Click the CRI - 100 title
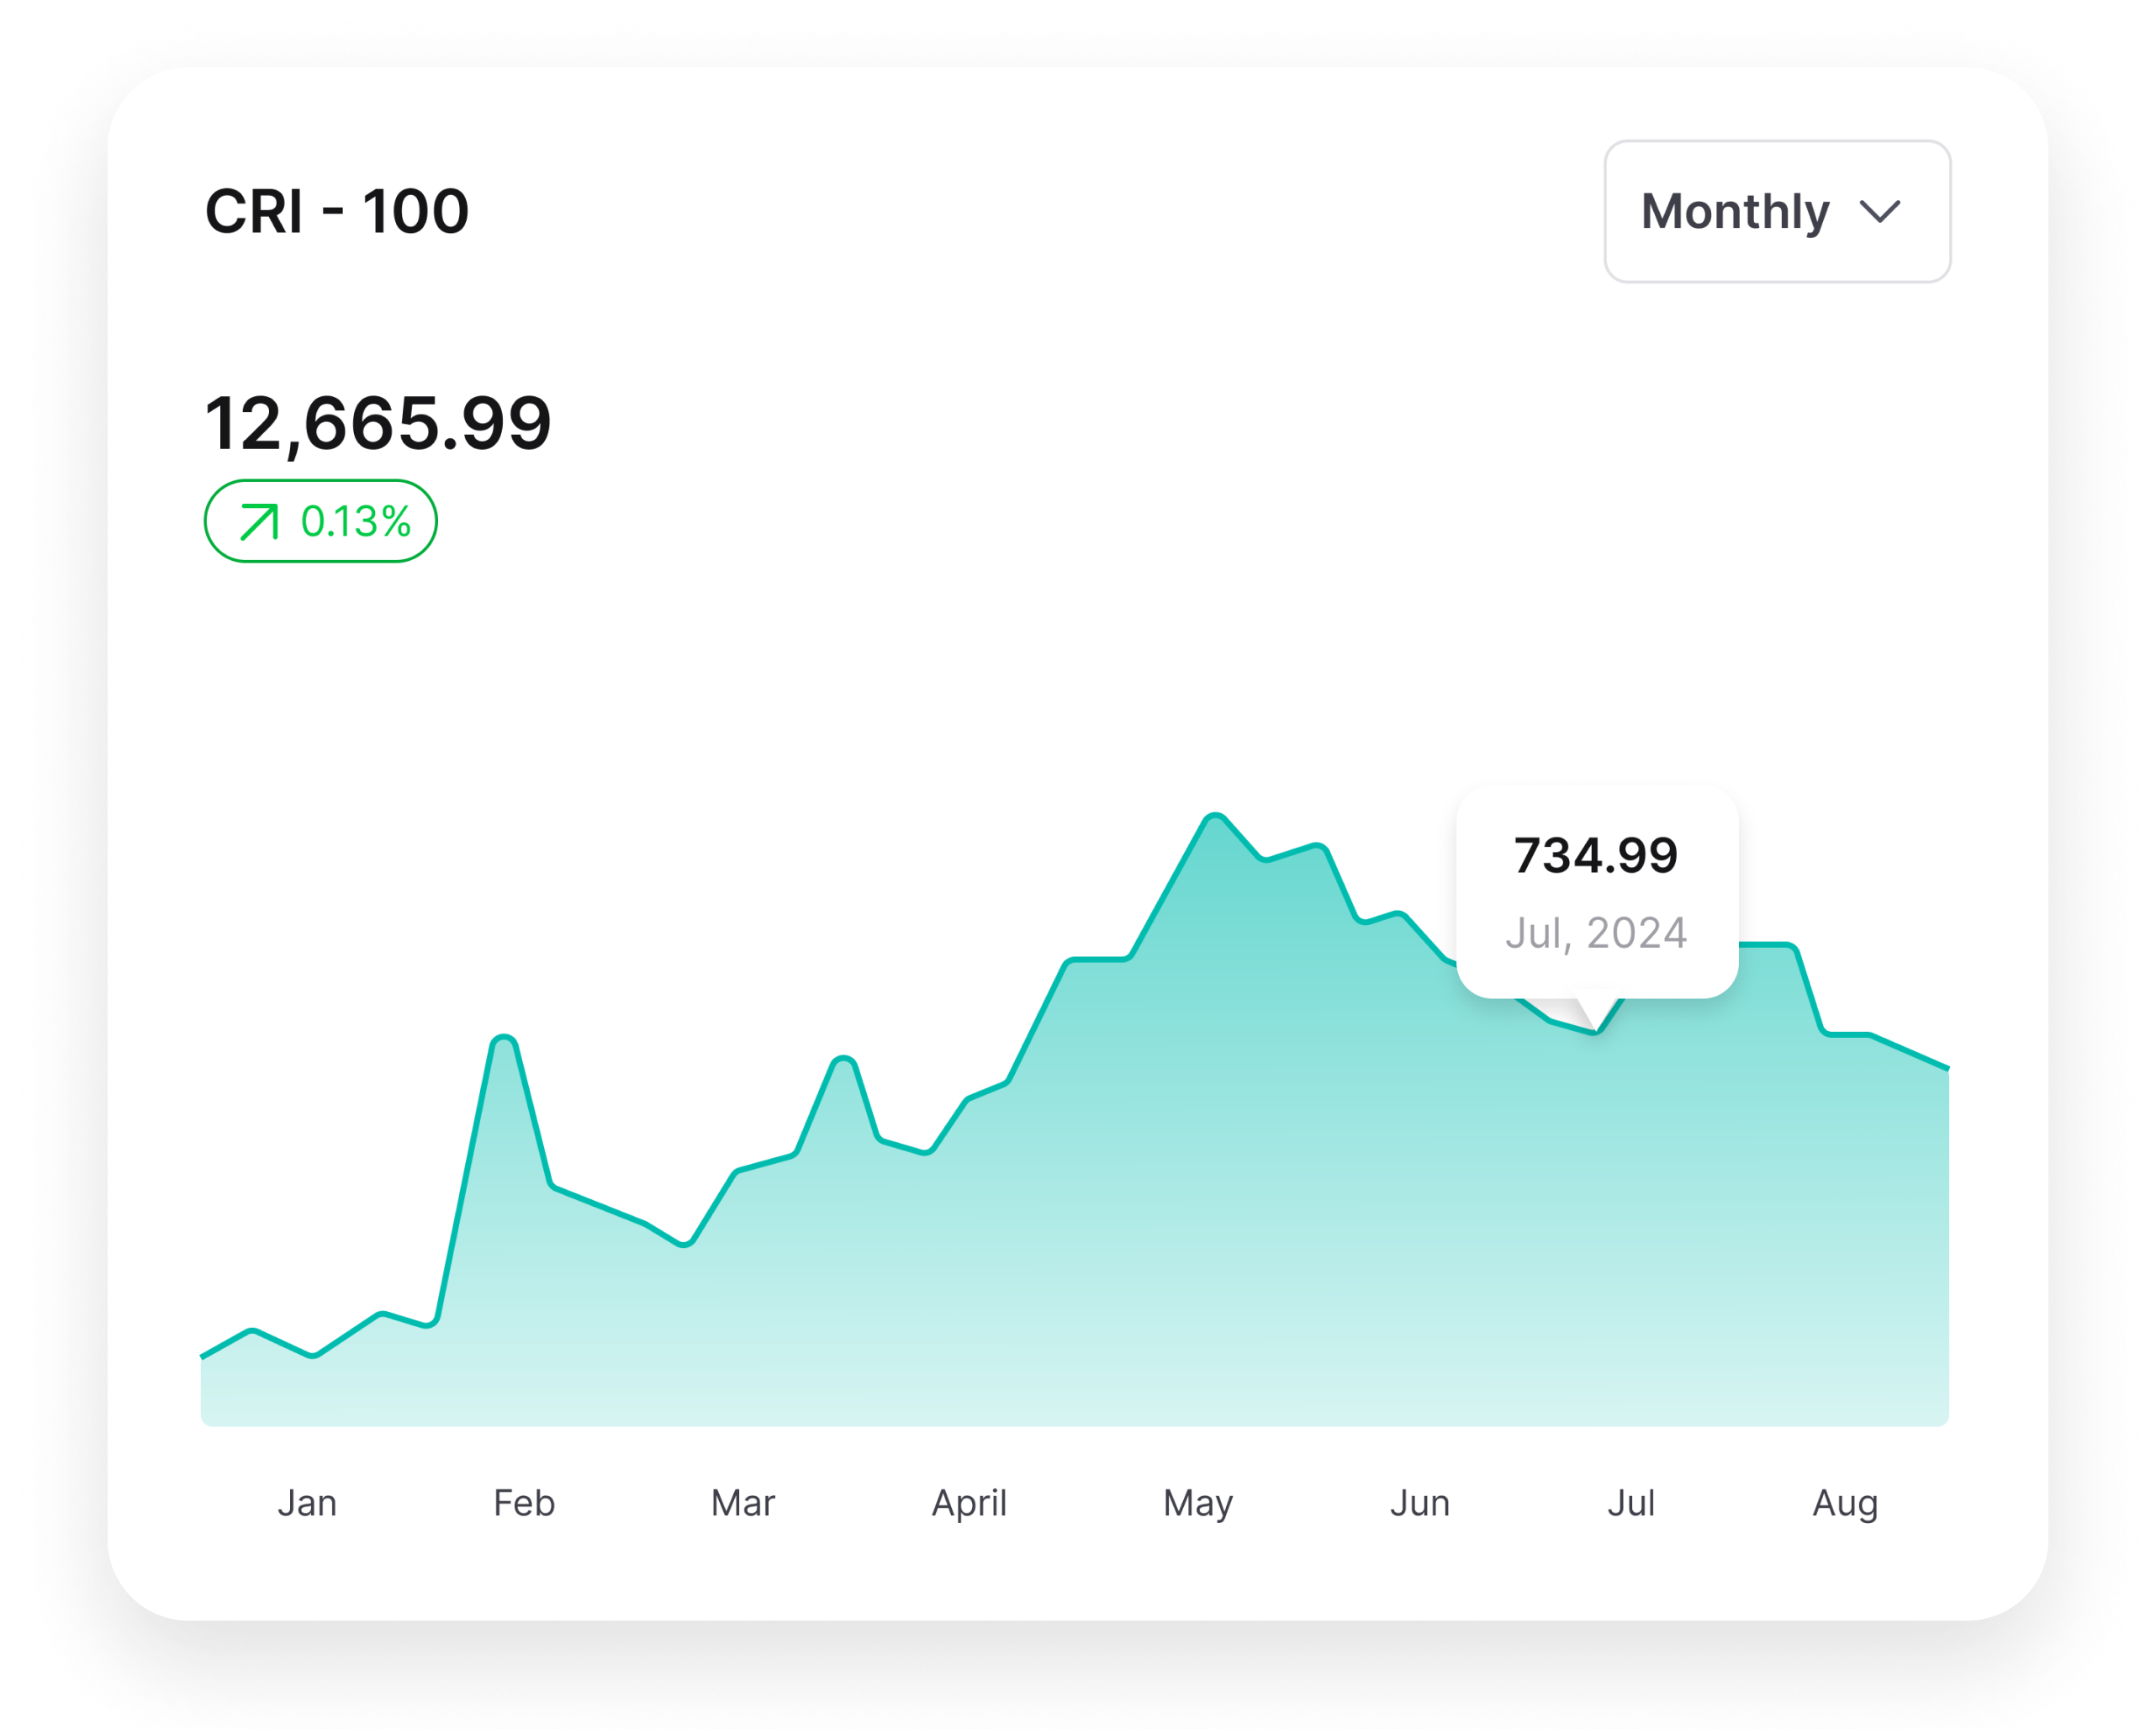This screenshot has width=2156, height=1729. point(337,211)
